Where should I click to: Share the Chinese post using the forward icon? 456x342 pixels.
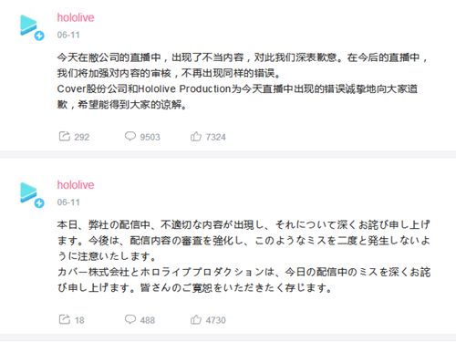(x=65, y=136)
